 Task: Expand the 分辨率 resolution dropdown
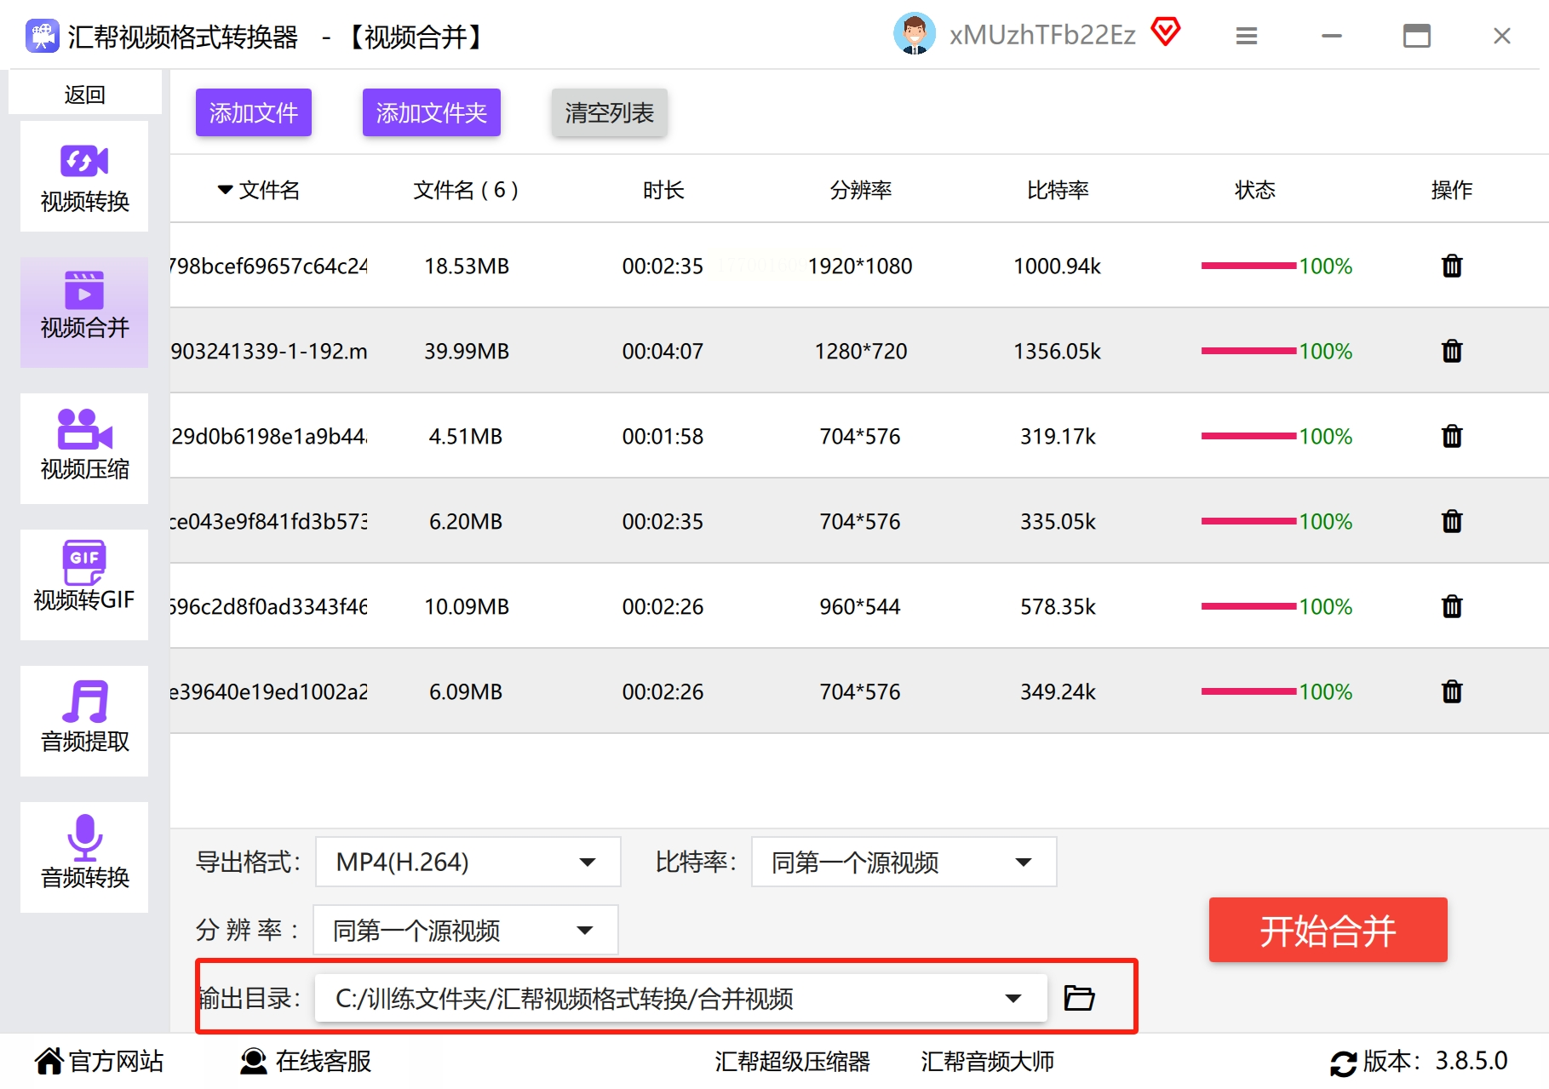(x=466, y=930)
